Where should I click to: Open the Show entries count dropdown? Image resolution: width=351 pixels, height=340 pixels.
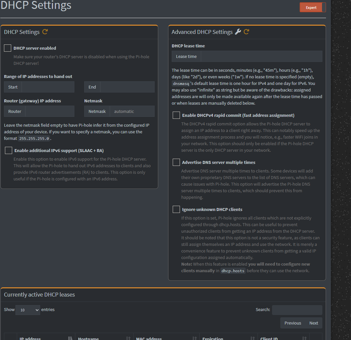(x=28, y=310)
